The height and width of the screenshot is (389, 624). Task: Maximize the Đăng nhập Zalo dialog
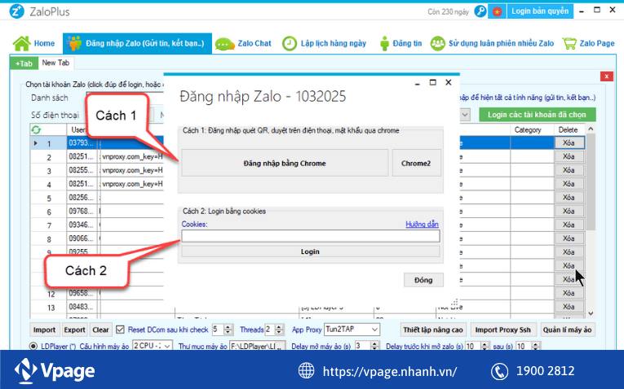433,82
